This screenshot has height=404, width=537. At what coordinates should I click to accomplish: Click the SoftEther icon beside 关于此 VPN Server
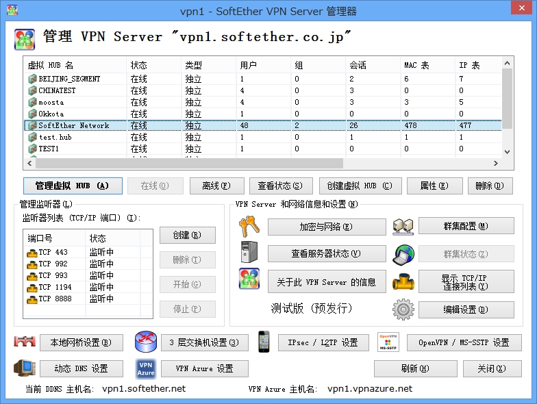[249, 279]
